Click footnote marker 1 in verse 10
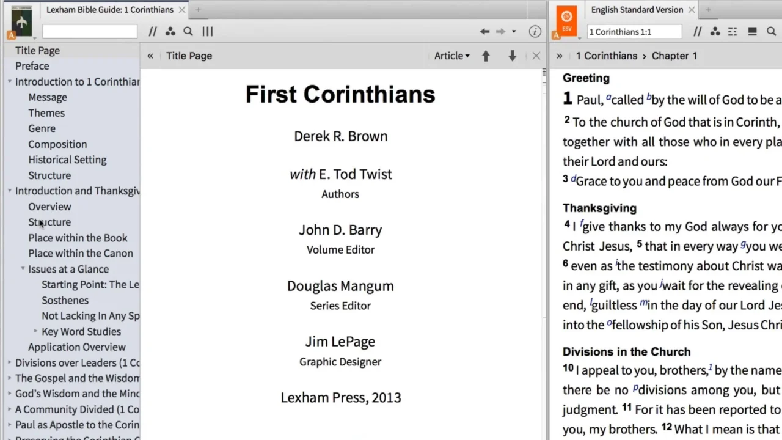 click(x=710, y=367)
